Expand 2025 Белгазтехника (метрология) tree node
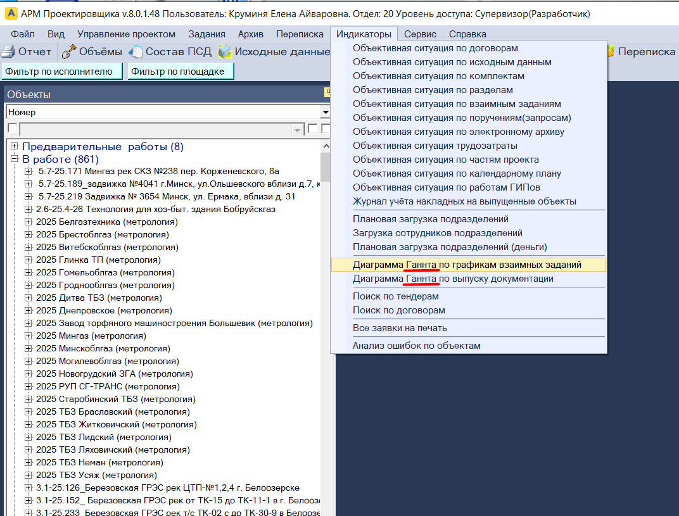This screenshot has height=516, width=679. (28, 222)
